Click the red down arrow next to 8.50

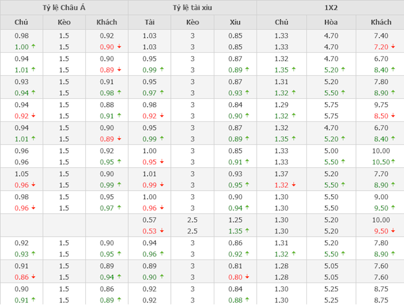click(393, 116)
